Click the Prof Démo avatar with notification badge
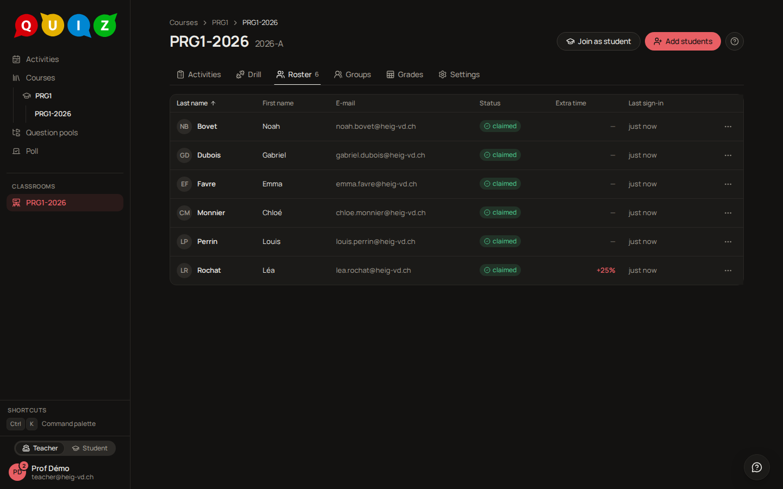 pyautogui.click(x=17, y=472)
